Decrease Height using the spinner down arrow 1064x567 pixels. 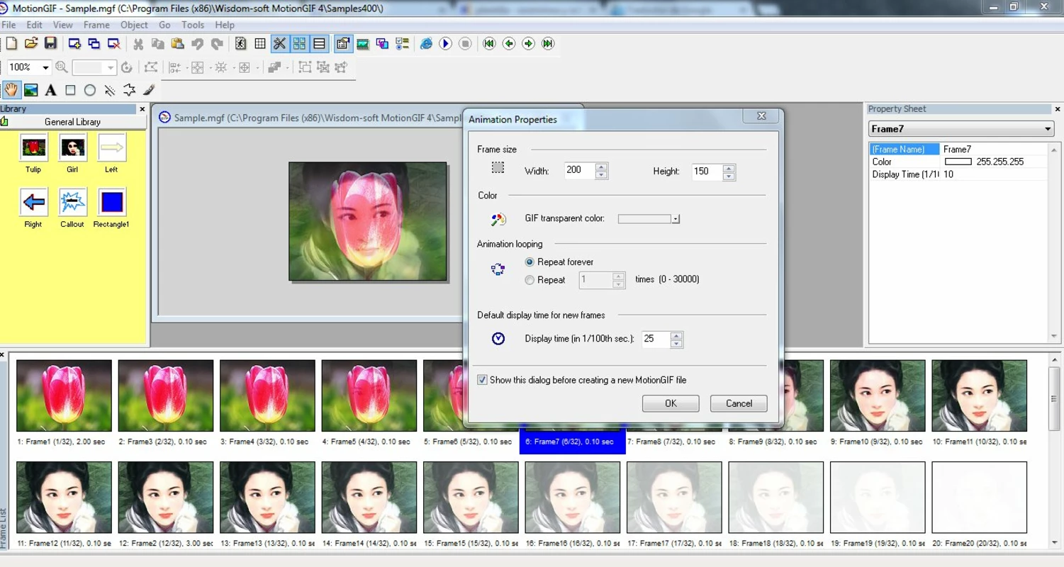(x=729, y=176)
